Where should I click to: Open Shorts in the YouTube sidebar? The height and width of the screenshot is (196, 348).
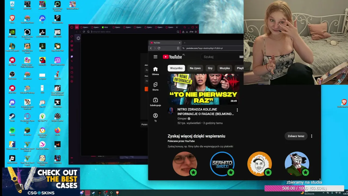pos(156,86)
